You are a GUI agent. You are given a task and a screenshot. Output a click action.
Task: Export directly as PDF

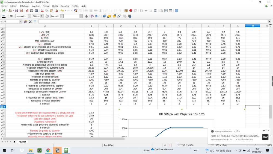[x=27, y=11]
